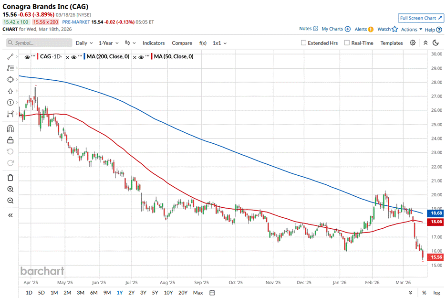Select the 5Y time range
Image resolution: width=446 pixels, height=298 pixels.
155,293
